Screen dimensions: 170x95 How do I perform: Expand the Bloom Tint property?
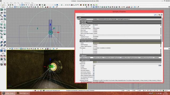(x=80, y=35)
